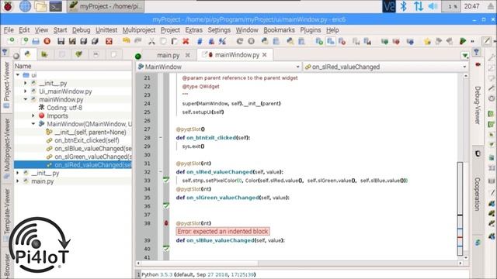Screen dimensions: 497x279
Task: Click the Undo arrow toolbar icon
Action: [x=126, y=41]
